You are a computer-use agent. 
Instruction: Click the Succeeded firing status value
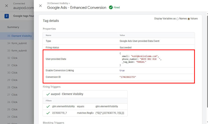pyautogui.click(x=125, y=48)
